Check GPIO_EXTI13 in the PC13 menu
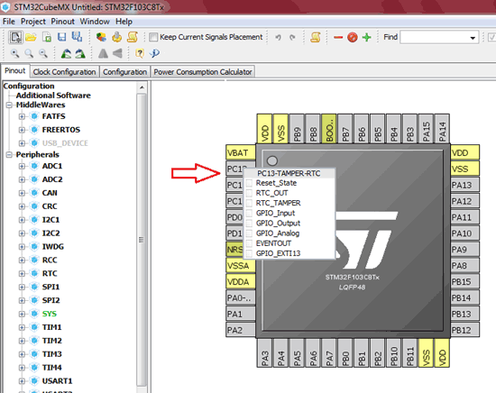 coord(249,253)
